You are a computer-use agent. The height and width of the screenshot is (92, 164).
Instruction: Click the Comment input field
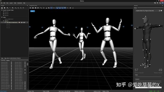[148, 81]
